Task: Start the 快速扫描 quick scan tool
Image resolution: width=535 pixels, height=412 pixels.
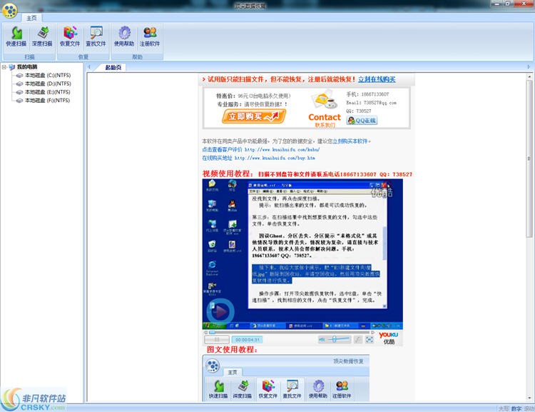Action: [x=16, y=37]
